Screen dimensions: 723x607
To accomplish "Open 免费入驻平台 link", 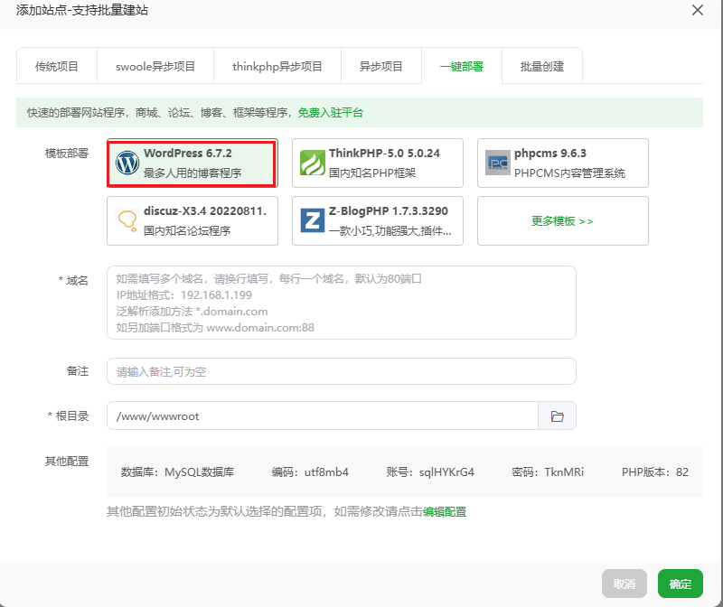I will (x=331, y=113).
